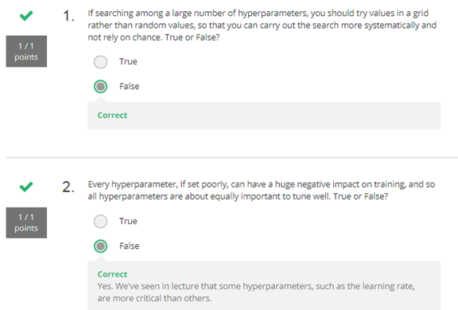Select the False radio button for question 2
This screenshot has width=458, height=310.
[100, 246]
